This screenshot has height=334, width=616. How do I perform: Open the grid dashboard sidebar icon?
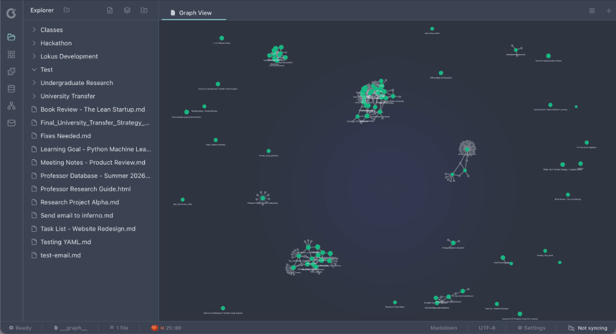tap(11, 54)
